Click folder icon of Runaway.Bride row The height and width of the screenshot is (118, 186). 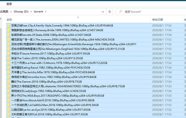point(9,30)
